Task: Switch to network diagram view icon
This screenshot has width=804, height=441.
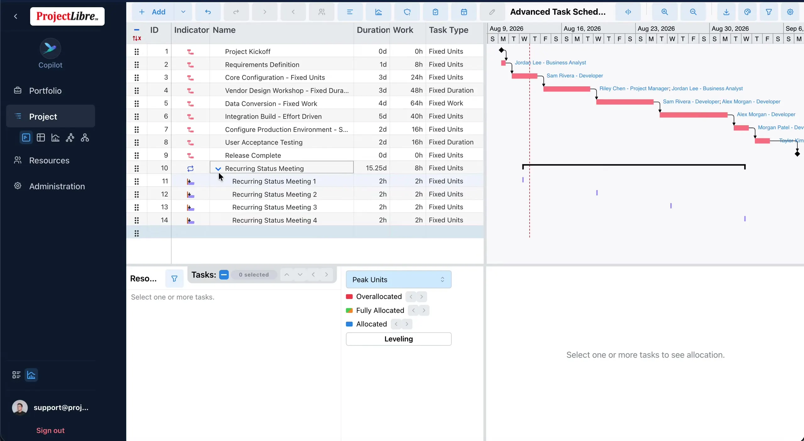Action: (70, 138)
